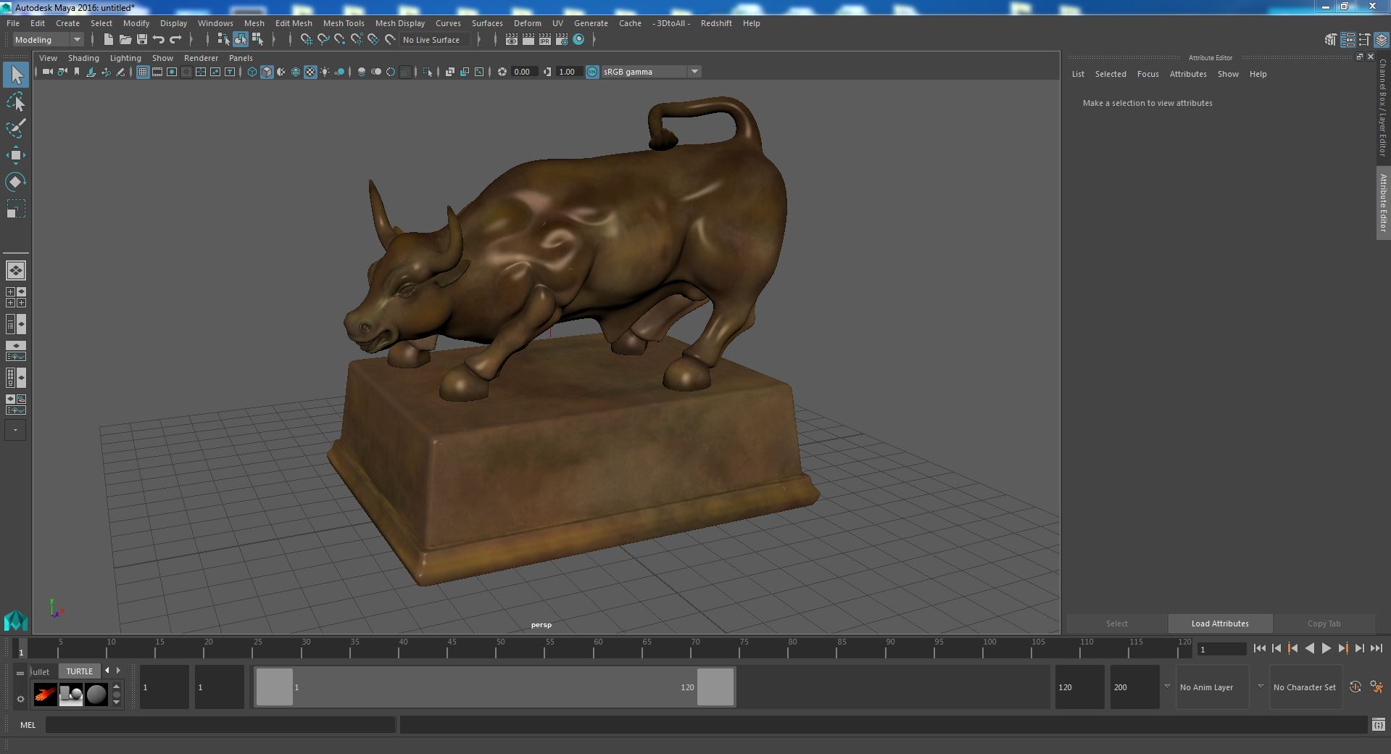Choose the Scale tool in toolbox
1391x754 pixels.
pos(16,209)
